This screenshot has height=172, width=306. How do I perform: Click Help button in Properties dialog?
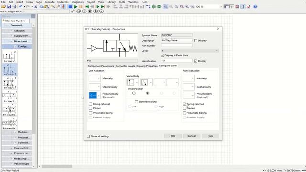click(x=210, y=136)
